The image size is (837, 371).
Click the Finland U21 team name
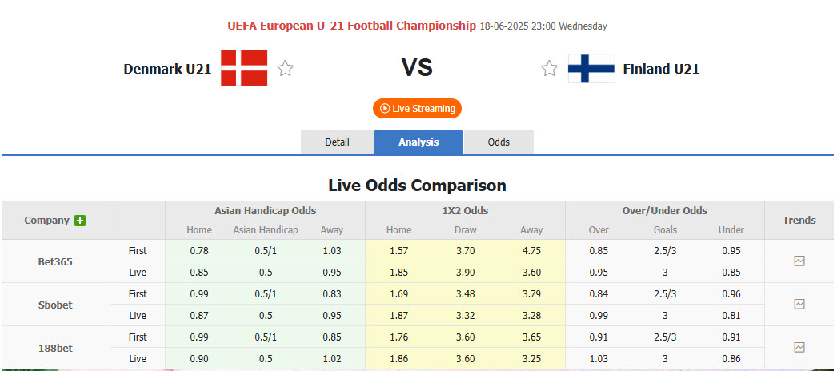[x=661, y=69]
